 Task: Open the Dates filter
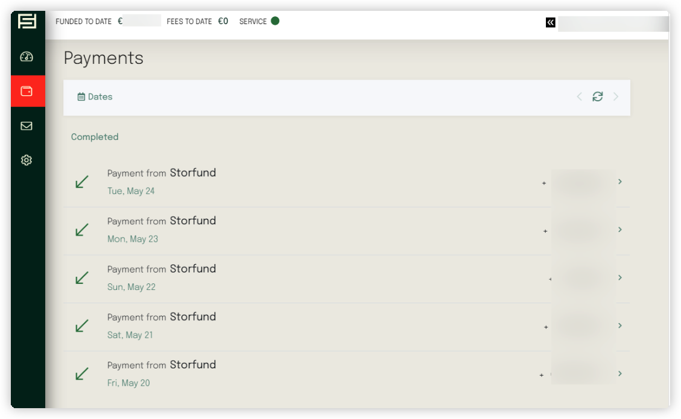pyautogui.click(x=95, y=96)
